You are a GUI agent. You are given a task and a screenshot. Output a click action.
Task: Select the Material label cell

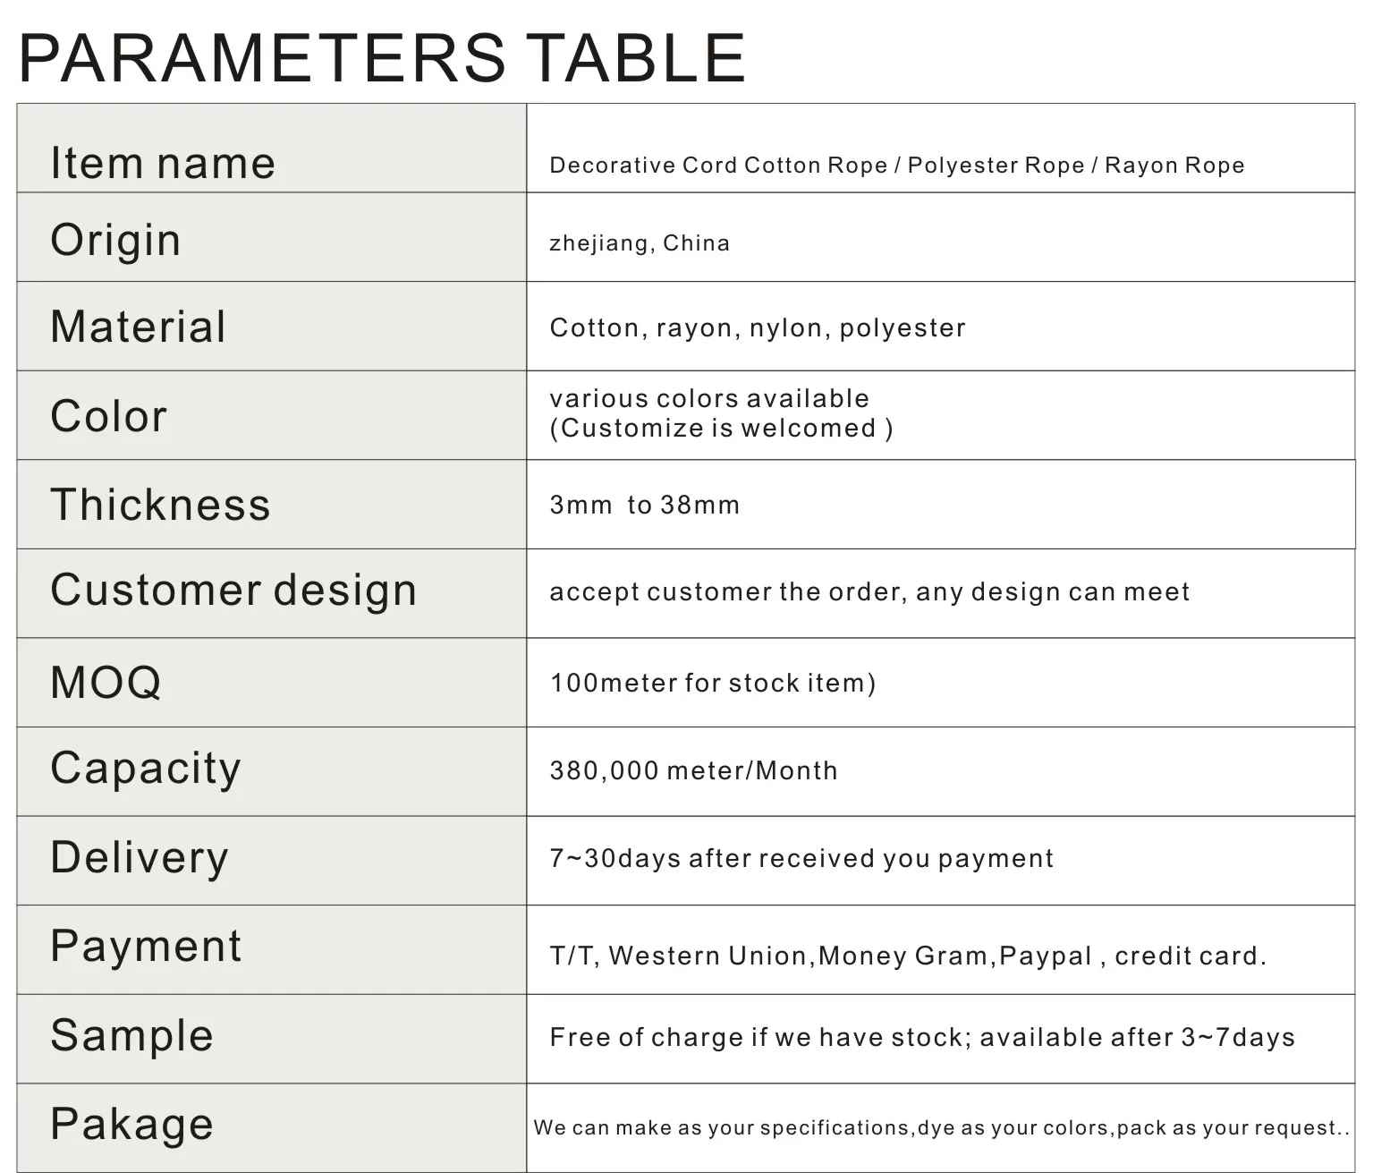pyautogui.click(x=138, y=327)
